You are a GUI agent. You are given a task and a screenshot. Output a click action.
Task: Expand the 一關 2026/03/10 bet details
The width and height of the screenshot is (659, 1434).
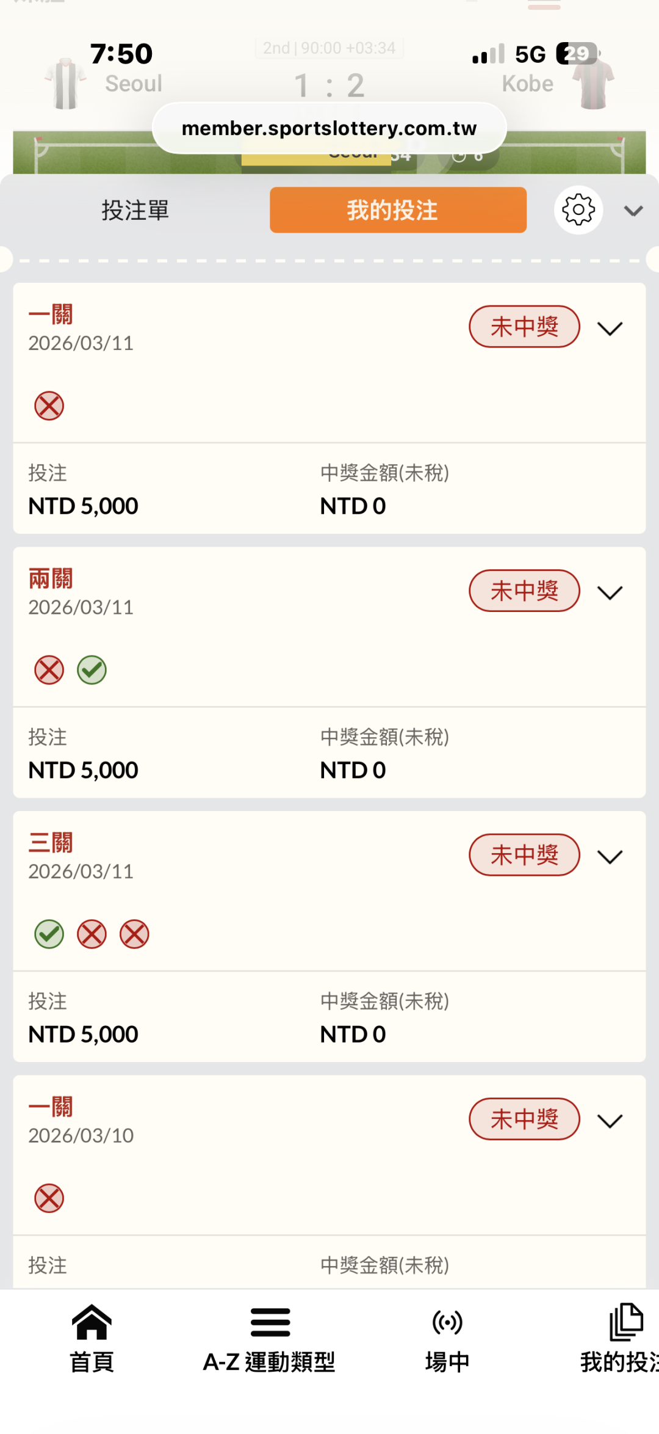point(610,1121)
